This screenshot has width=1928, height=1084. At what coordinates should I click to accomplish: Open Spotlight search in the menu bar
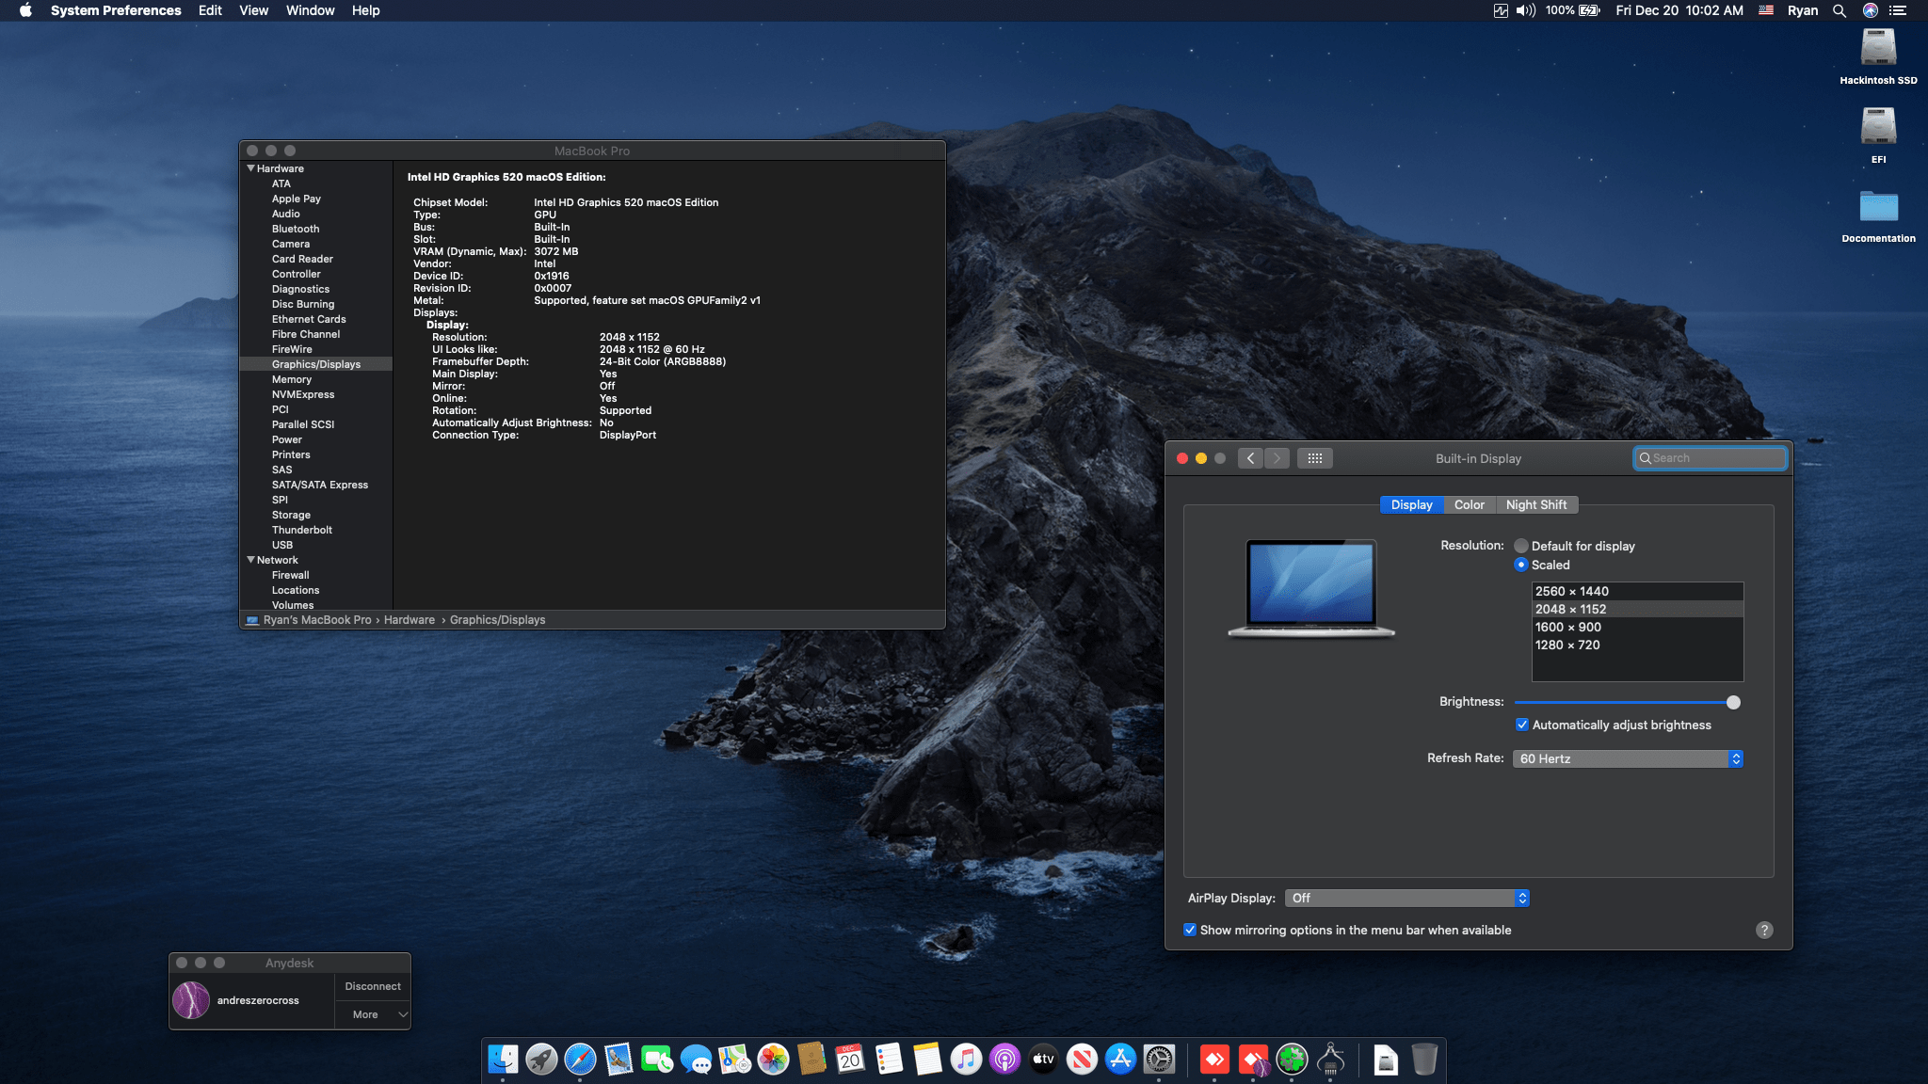(x=1839, y=10)
